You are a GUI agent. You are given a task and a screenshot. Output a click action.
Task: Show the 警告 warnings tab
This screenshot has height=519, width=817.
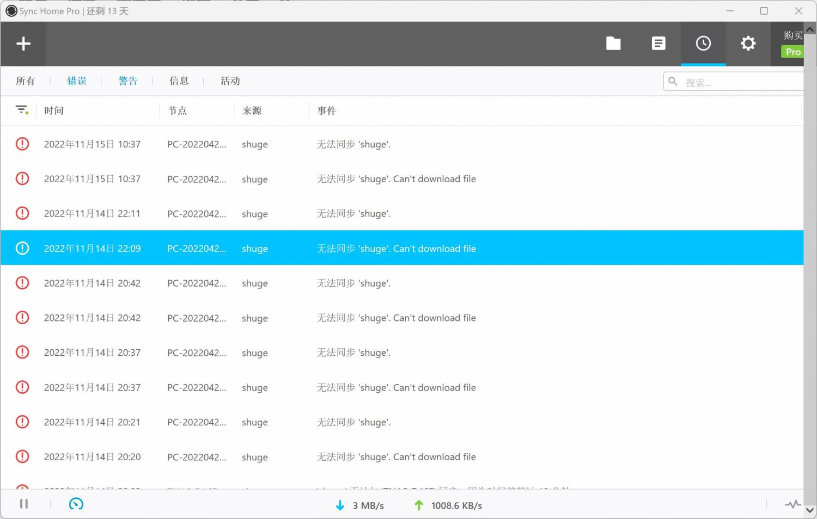point(128,81)
